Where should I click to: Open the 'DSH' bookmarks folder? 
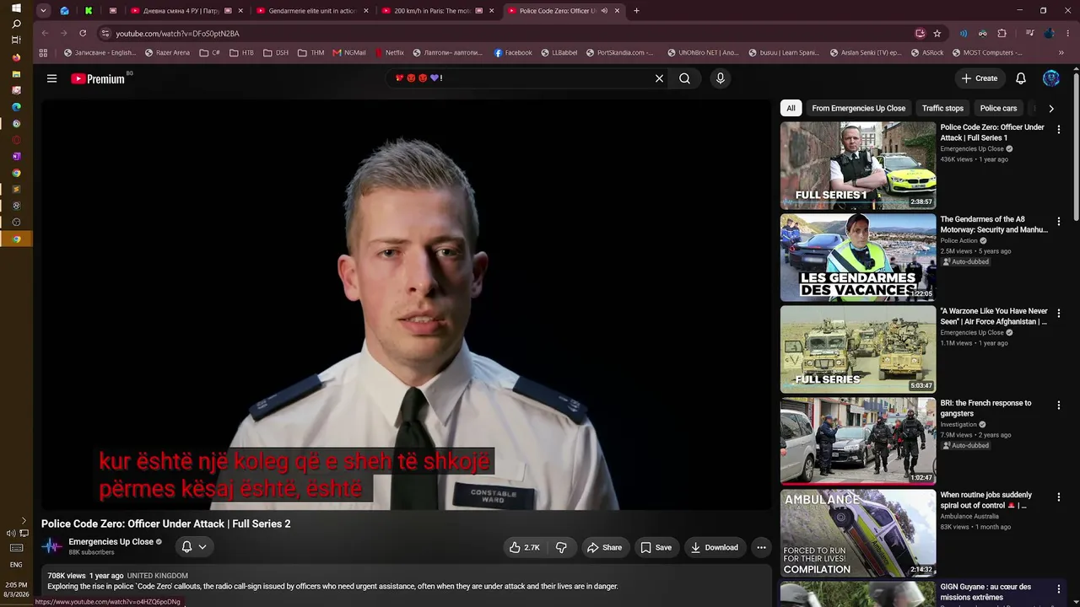coord(276,52)
